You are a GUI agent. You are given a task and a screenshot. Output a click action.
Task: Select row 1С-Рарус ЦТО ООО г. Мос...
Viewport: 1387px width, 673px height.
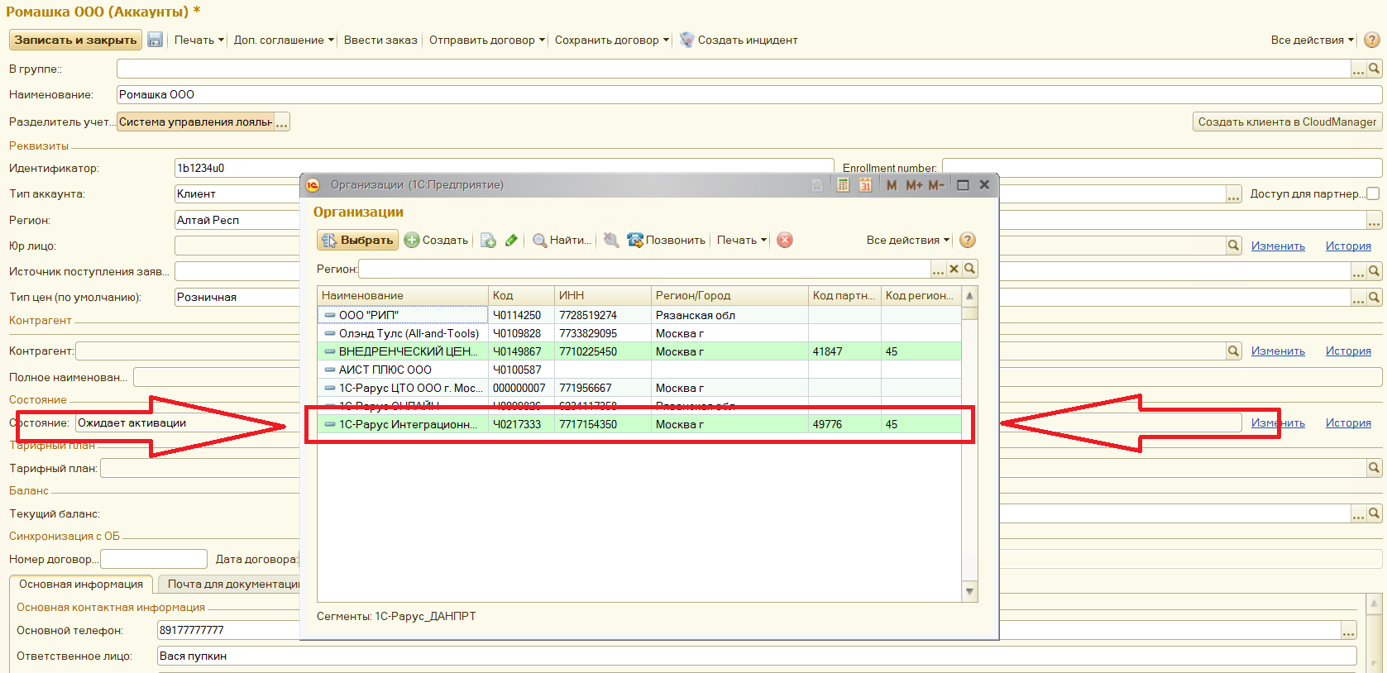coord(638,388)
